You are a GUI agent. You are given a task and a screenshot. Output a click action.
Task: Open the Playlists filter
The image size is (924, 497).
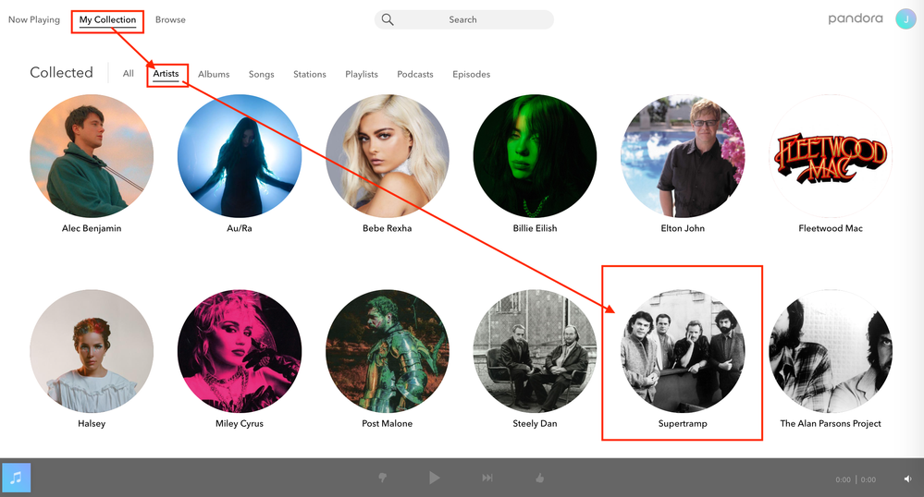361,74
